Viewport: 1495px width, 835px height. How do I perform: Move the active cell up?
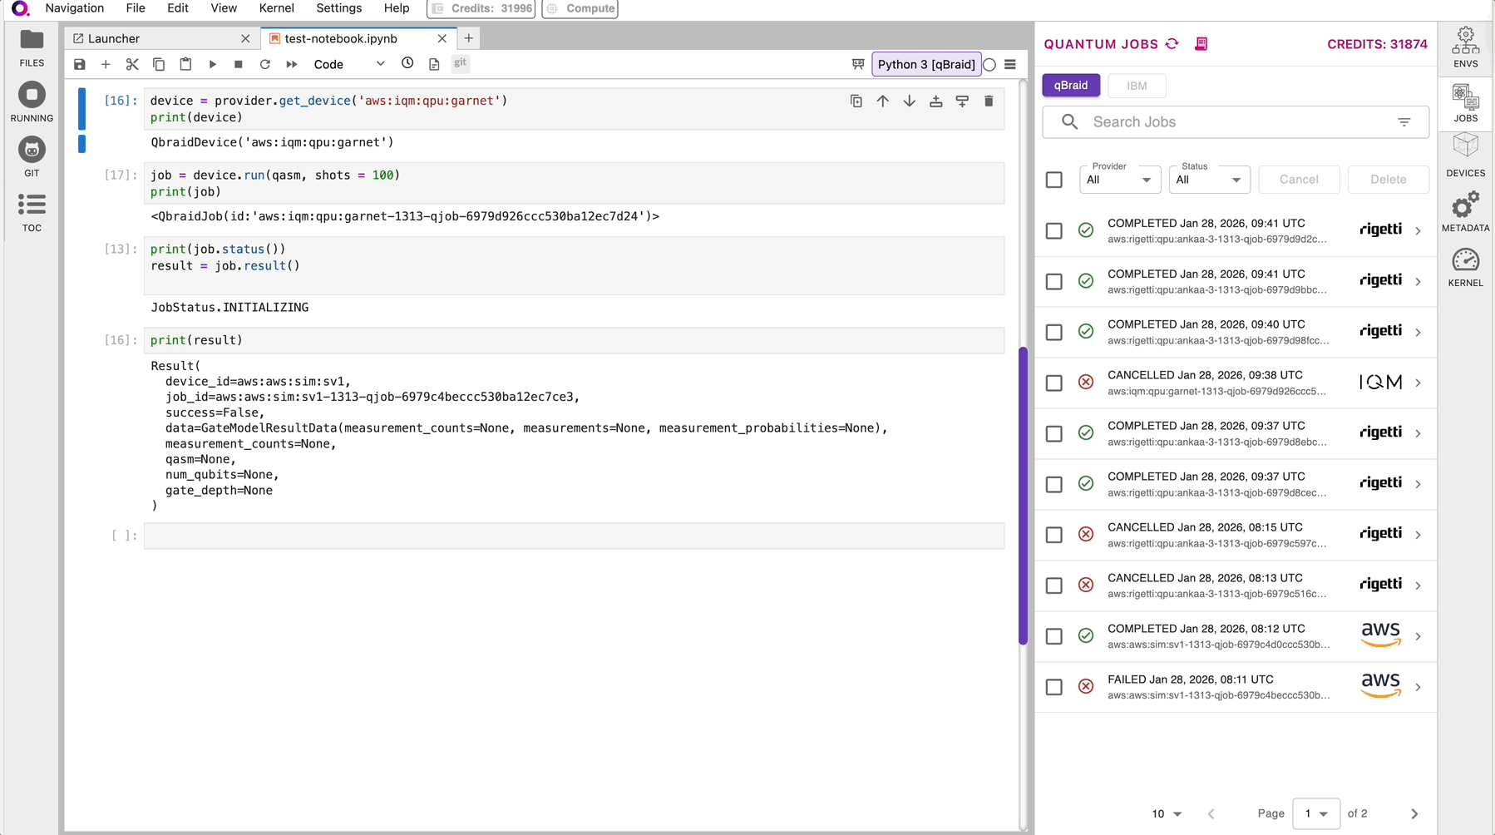[x=883, y=101]
